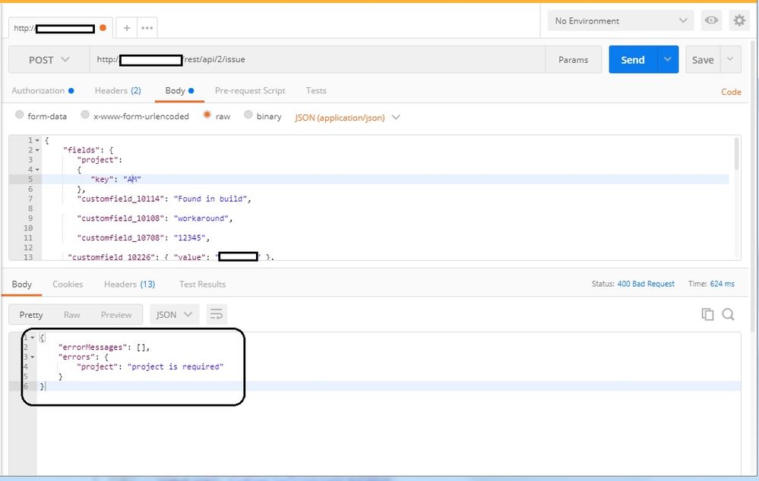Copy response body to clipboard icon

(707, 314)
